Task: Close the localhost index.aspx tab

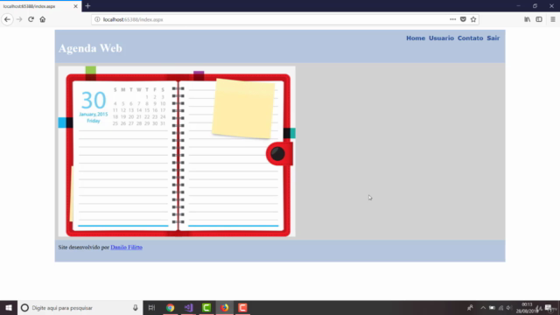Action: 75,6
